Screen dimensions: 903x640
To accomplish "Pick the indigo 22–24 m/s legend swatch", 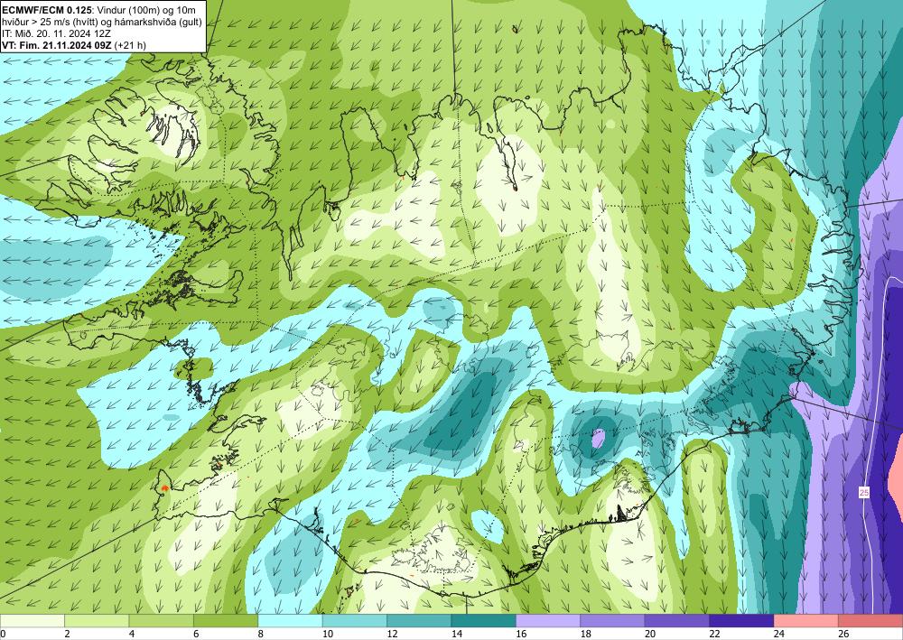I will [x=741, y=620].
